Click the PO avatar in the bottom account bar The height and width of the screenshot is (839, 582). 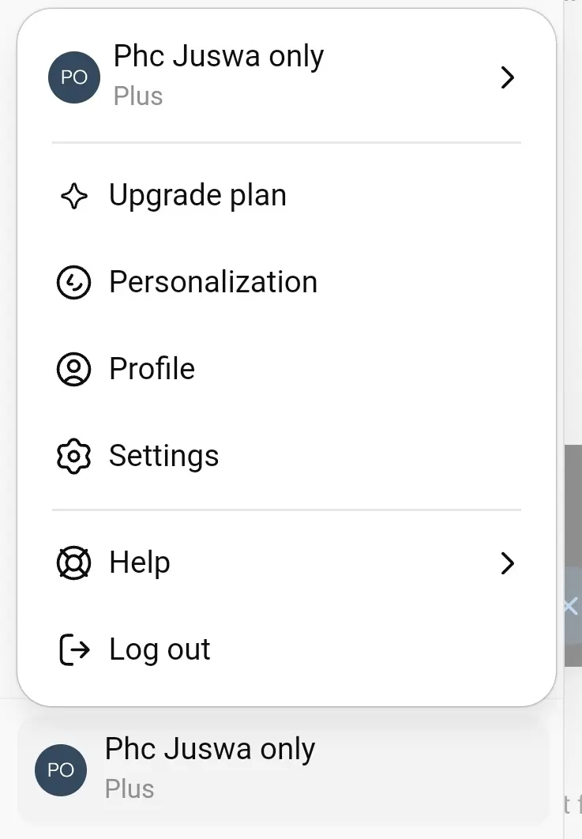click(61, 770)
